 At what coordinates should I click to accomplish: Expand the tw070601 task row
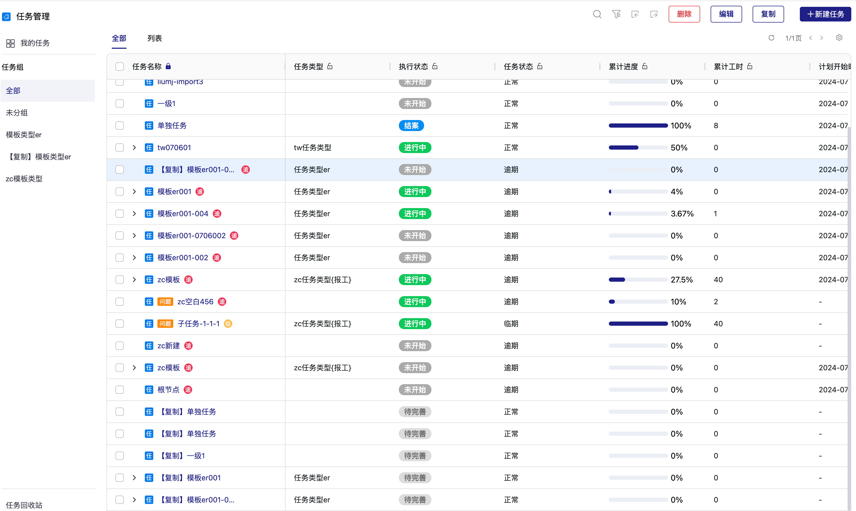pyautogui.click(x=134, y=148)
